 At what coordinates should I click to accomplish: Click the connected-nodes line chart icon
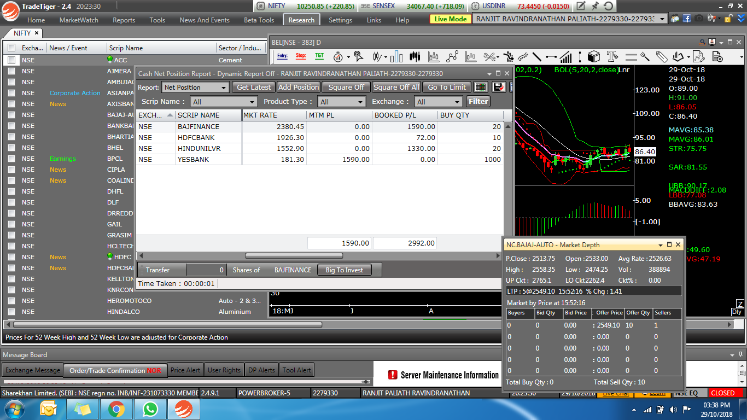click(452, 56)
